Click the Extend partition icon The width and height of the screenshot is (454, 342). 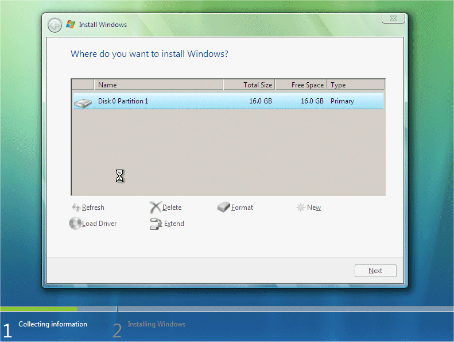[x=156, y=224]
